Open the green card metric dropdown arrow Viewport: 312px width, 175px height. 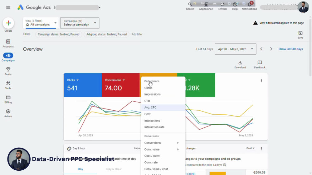pyautogui.click(x=189, y=80)
